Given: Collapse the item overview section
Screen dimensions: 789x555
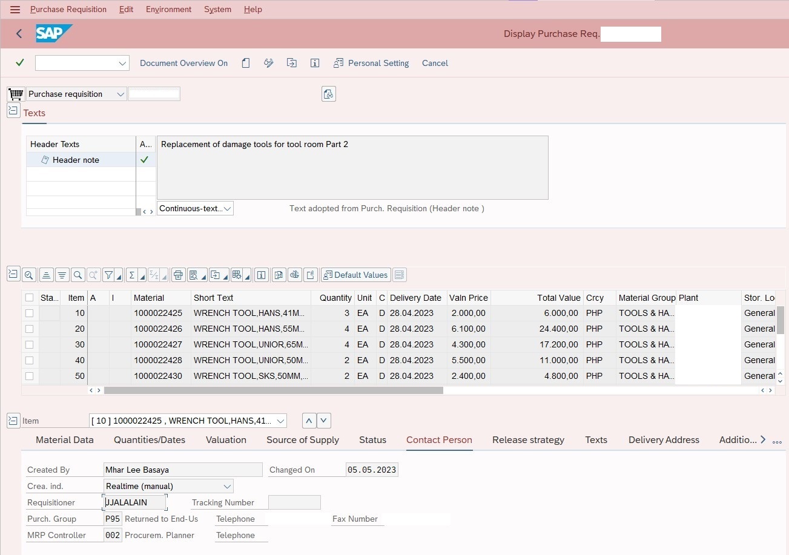Looking at the screenshot, I should pos(13,274).
